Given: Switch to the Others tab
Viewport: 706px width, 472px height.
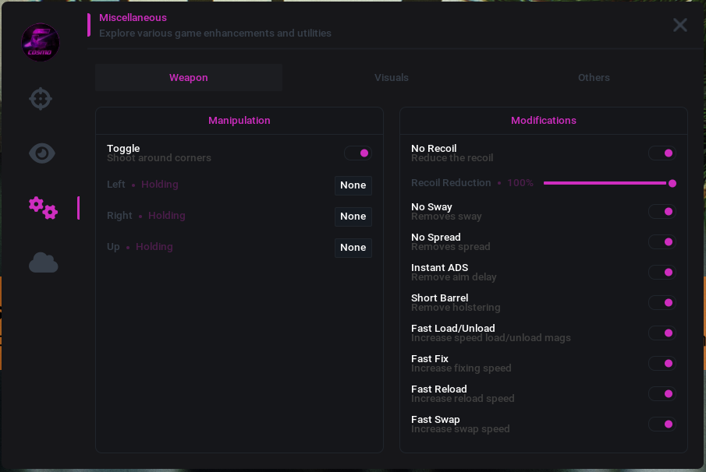Looking at the screenshot, I should click(x=594, y=77).
